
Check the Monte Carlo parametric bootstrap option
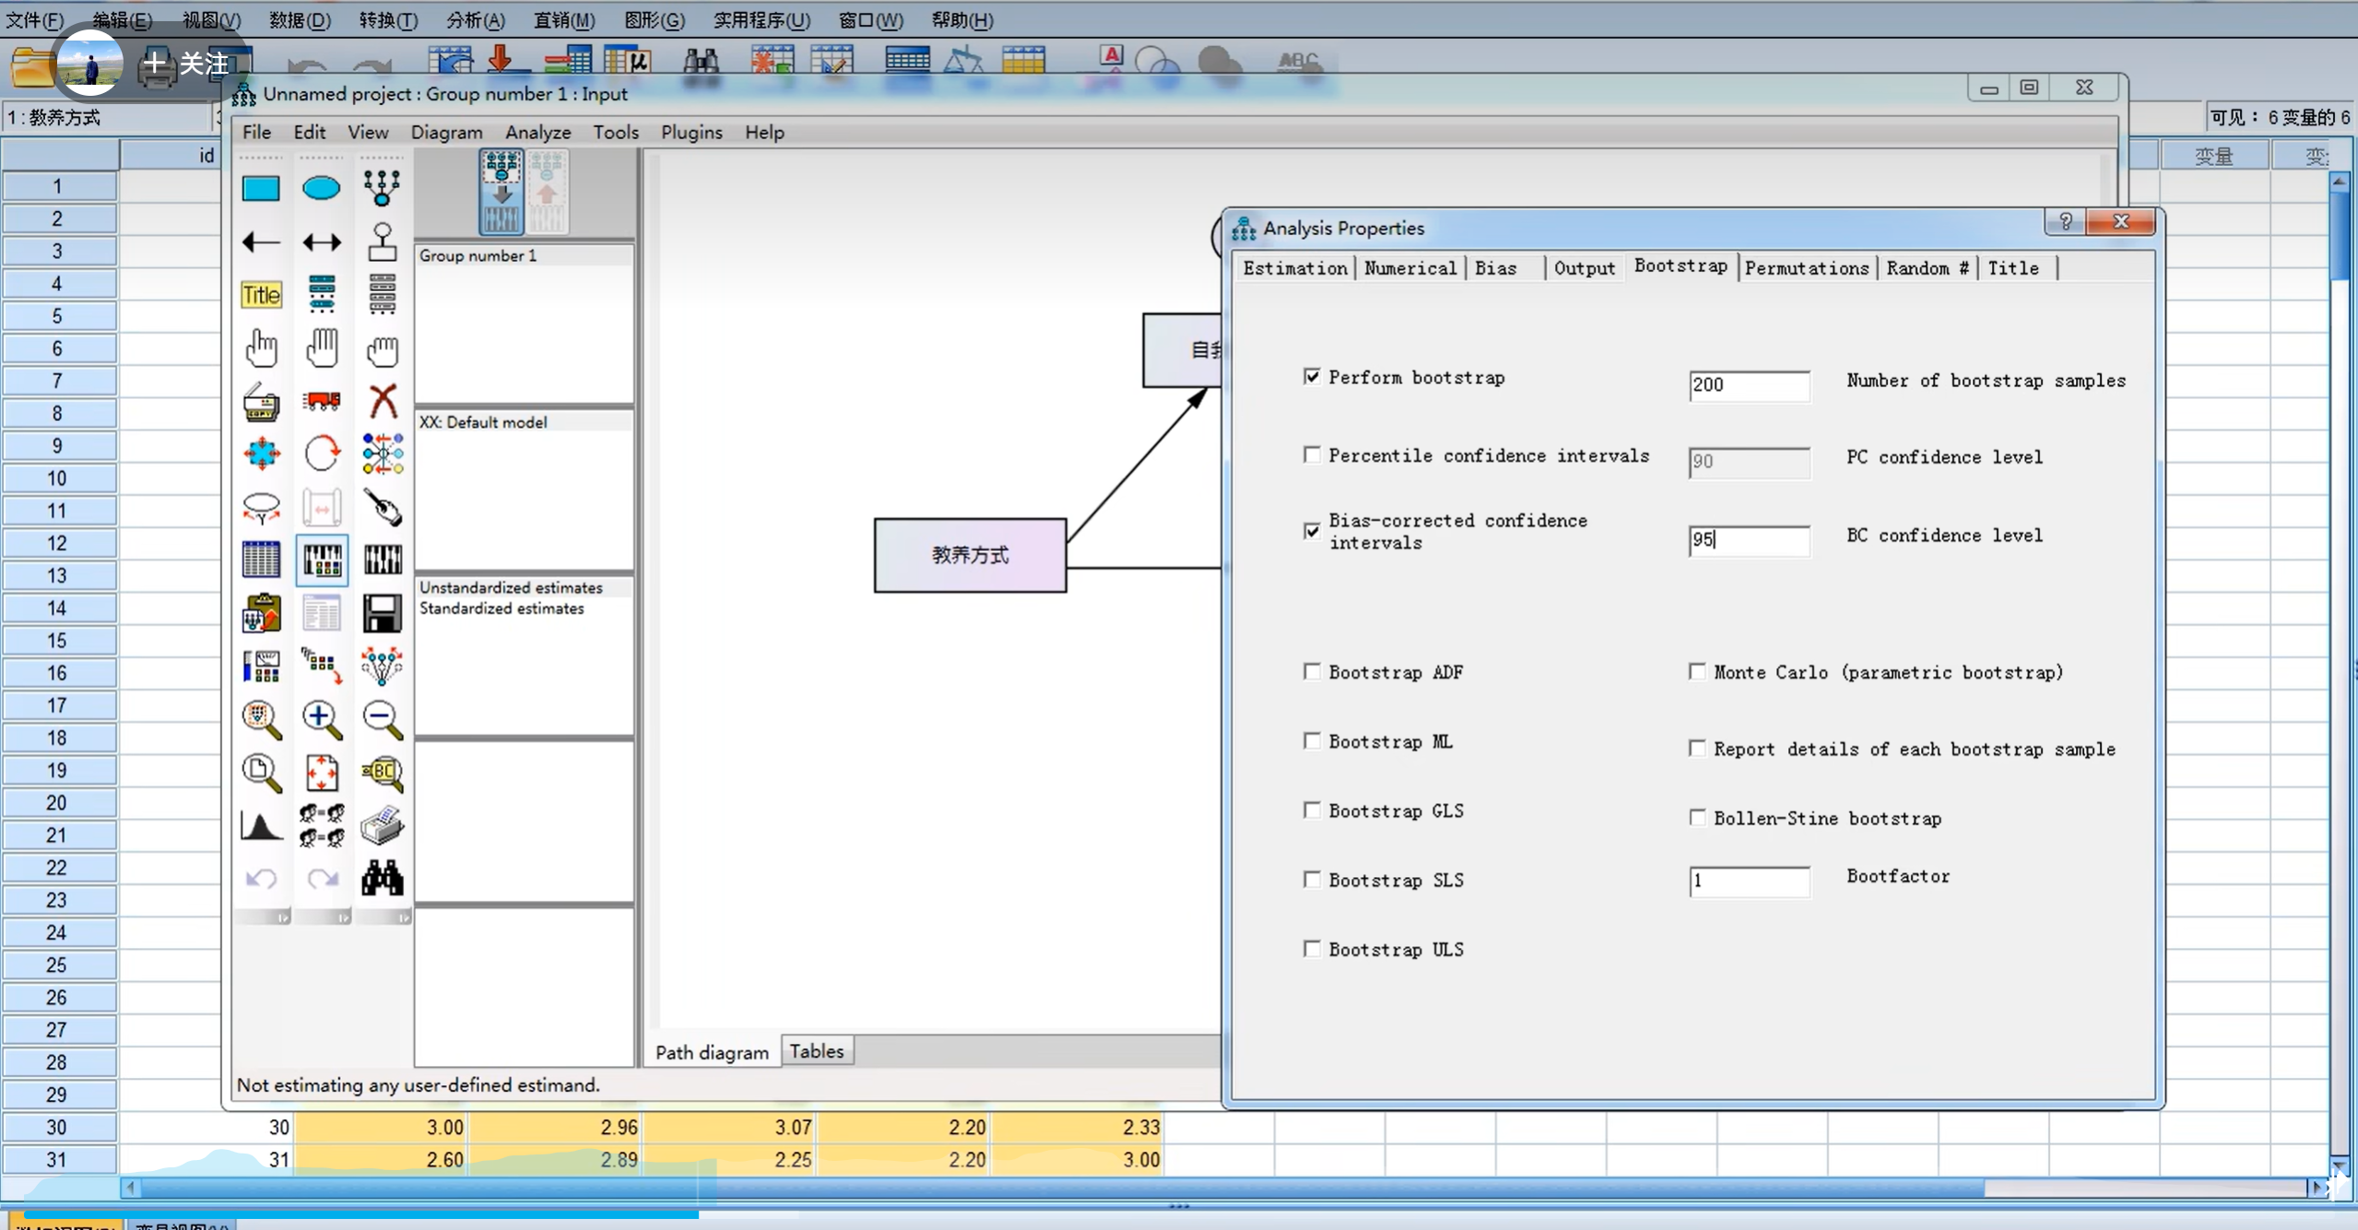pos(1697,672)
